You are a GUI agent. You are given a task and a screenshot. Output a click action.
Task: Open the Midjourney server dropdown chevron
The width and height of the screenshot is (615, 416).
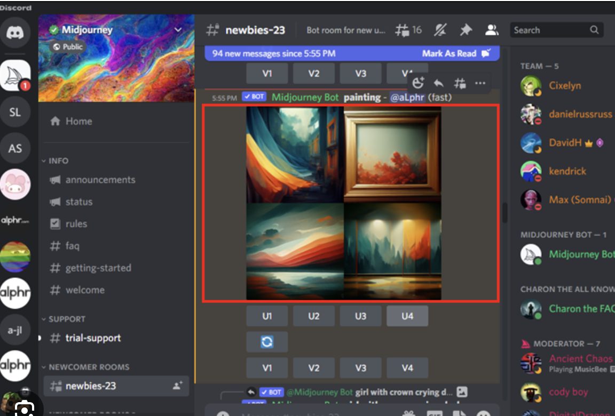pyautogui.click(x=178, y=30)
